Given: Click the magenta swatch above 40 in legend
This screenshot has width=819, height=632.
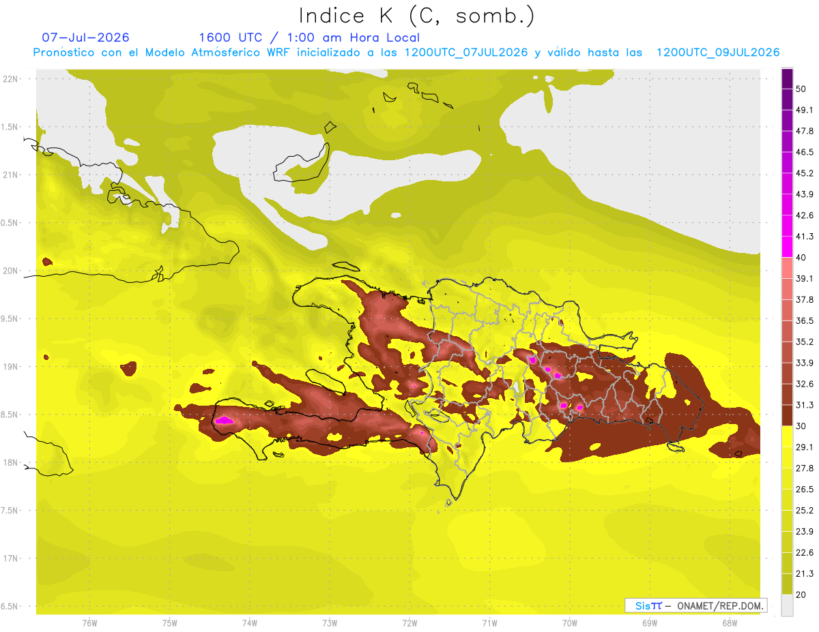Looking at the screenshot, I should pos(787,247).
